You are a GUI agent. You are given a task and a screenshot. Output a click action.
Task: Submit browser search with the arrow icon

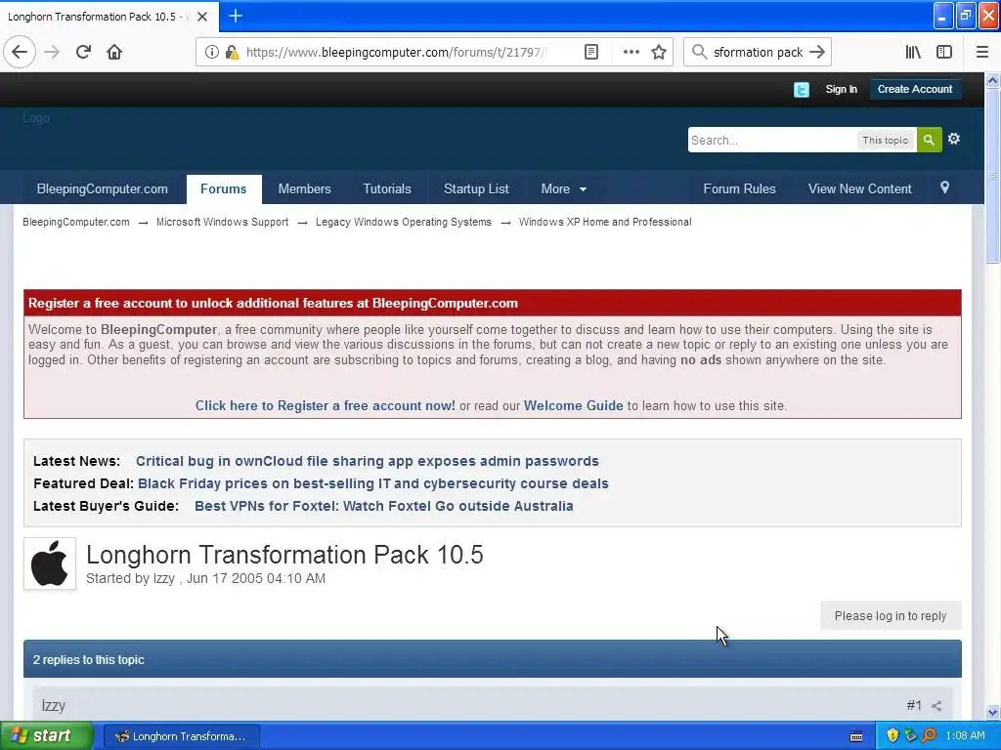(x=817, y=52)
